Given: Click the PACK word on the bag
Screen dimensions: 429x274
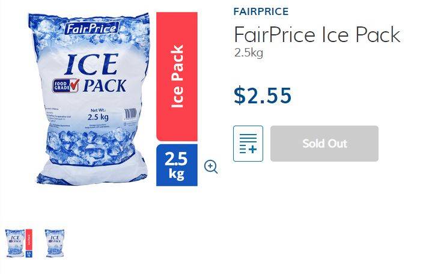Looking at the screenshot, I should click(x=104, y=85).
